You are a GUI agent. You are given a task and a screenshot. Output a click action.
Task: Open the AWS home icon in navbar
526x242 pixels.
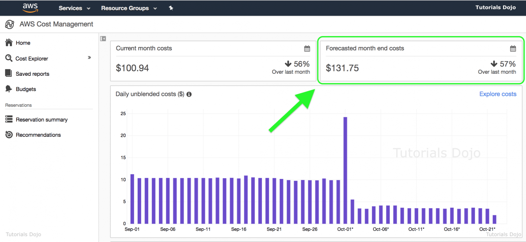(x=30, y=8)
